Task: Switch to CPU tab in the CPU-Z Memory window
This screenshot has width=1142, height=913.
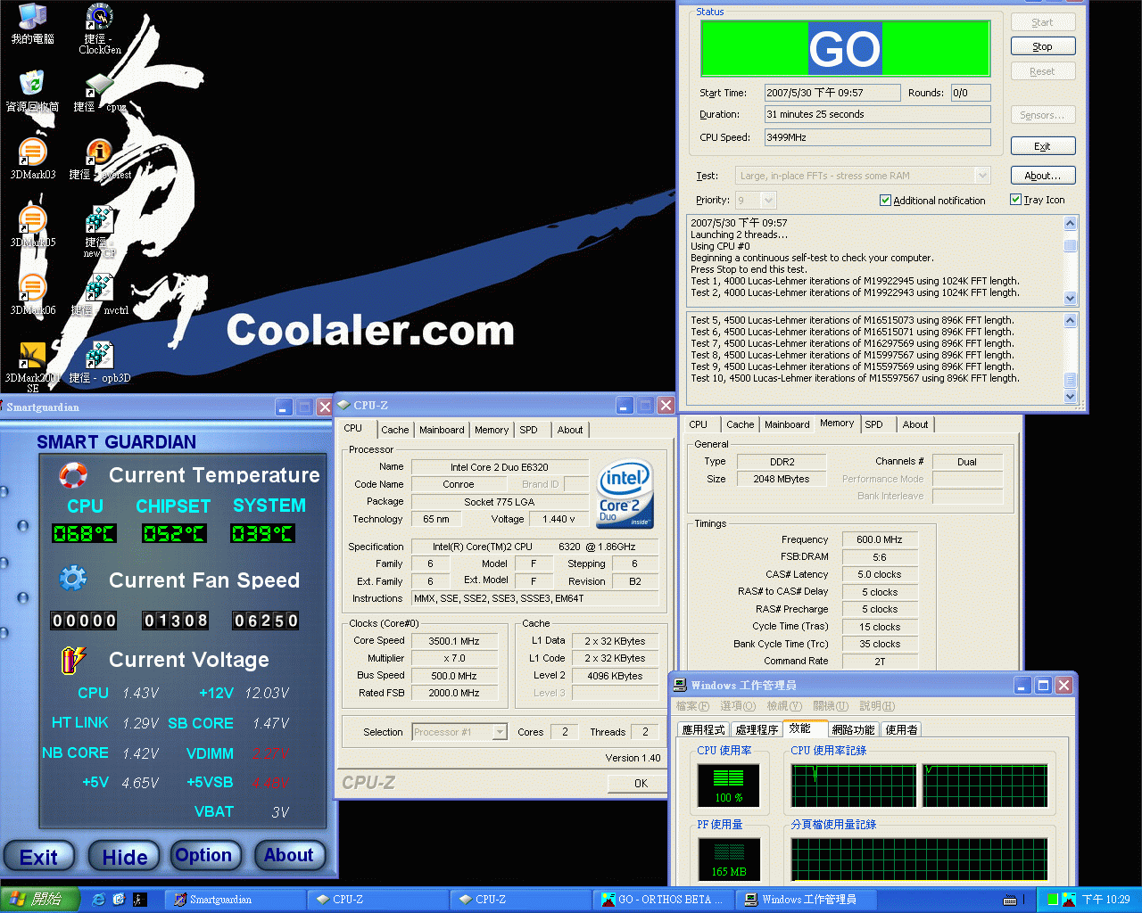Action: click(x=699, y=424)
